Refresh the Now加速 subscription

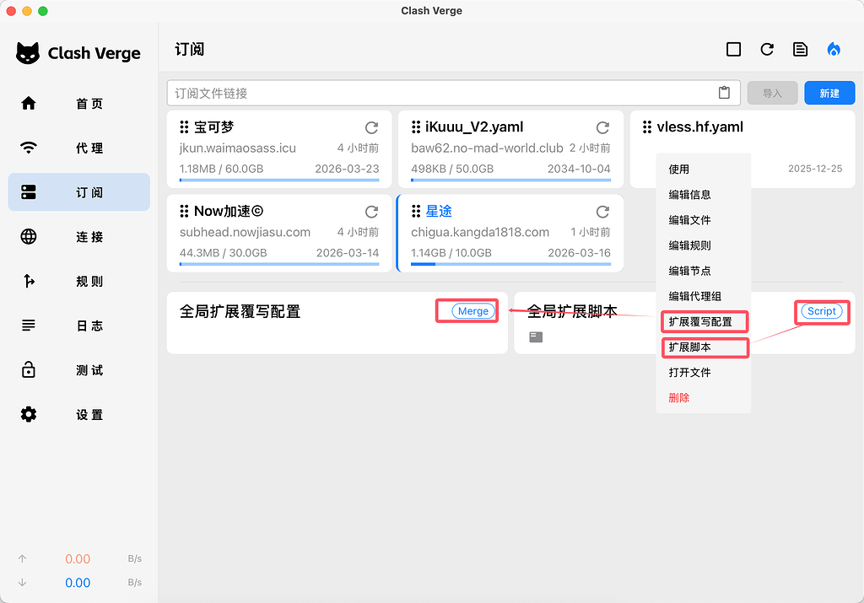click(x=371, y=212)
